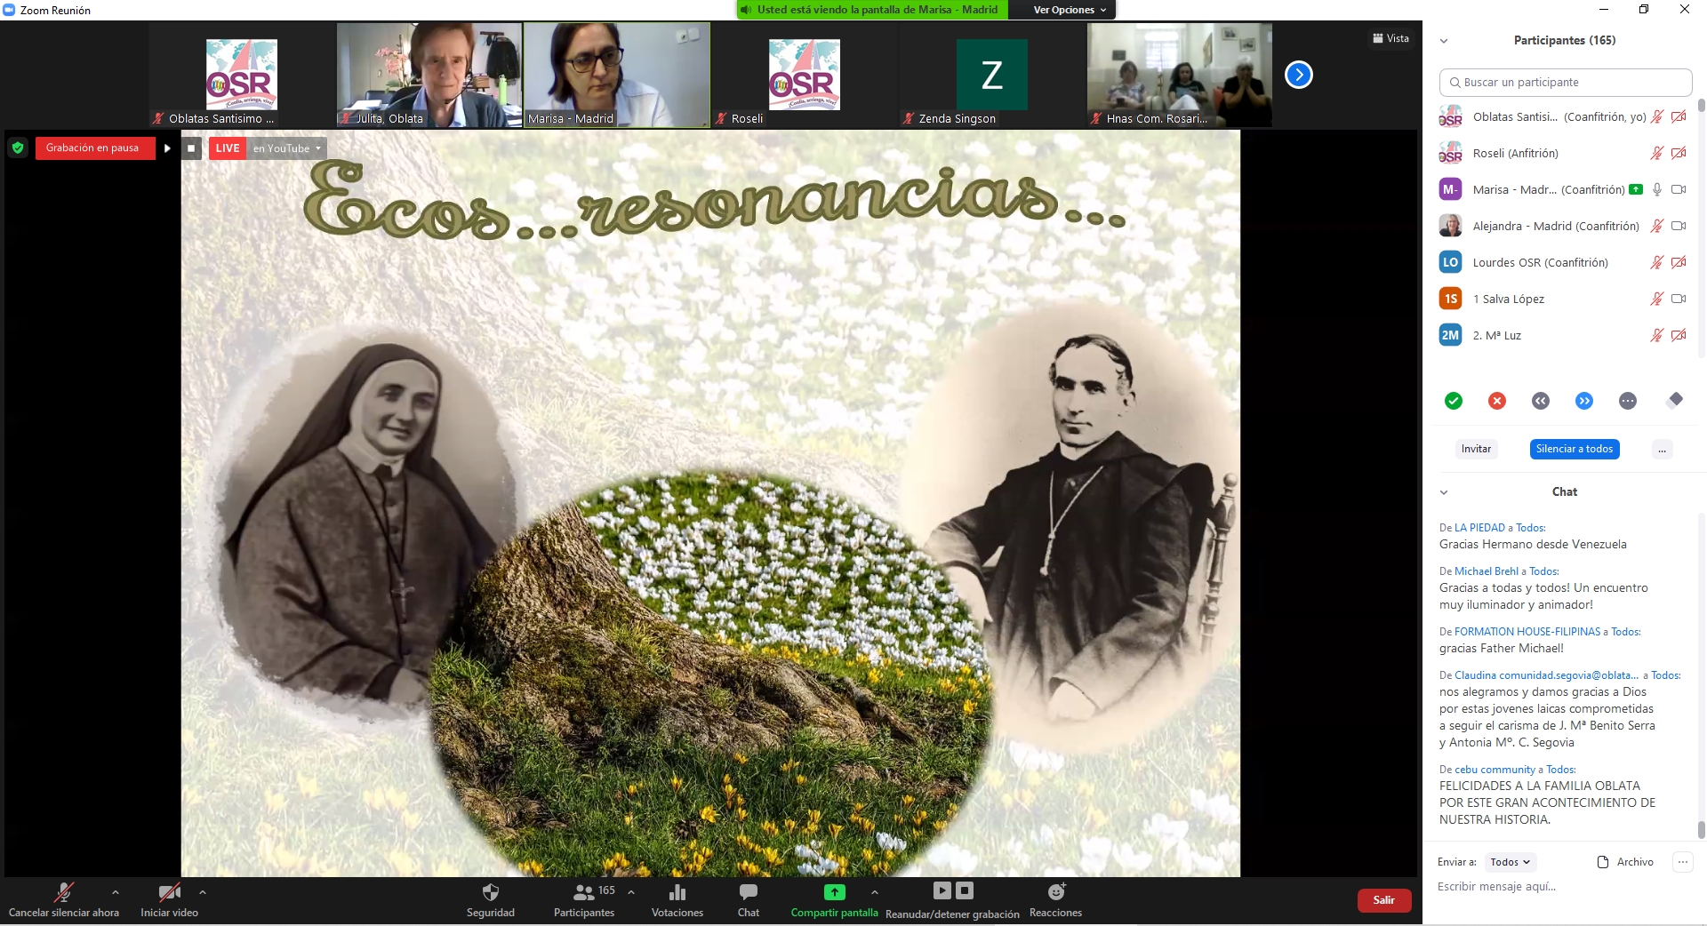
Task: Toggle the Chat panel from toolbar
Action: [x=749, y=899]
